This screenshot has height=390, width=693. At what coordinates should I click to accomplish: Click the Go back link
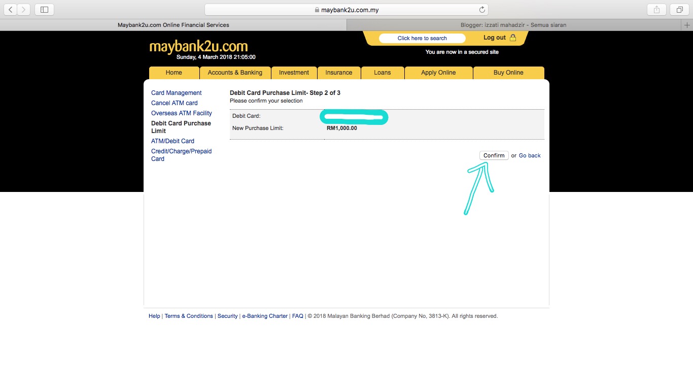coord(530,155)
